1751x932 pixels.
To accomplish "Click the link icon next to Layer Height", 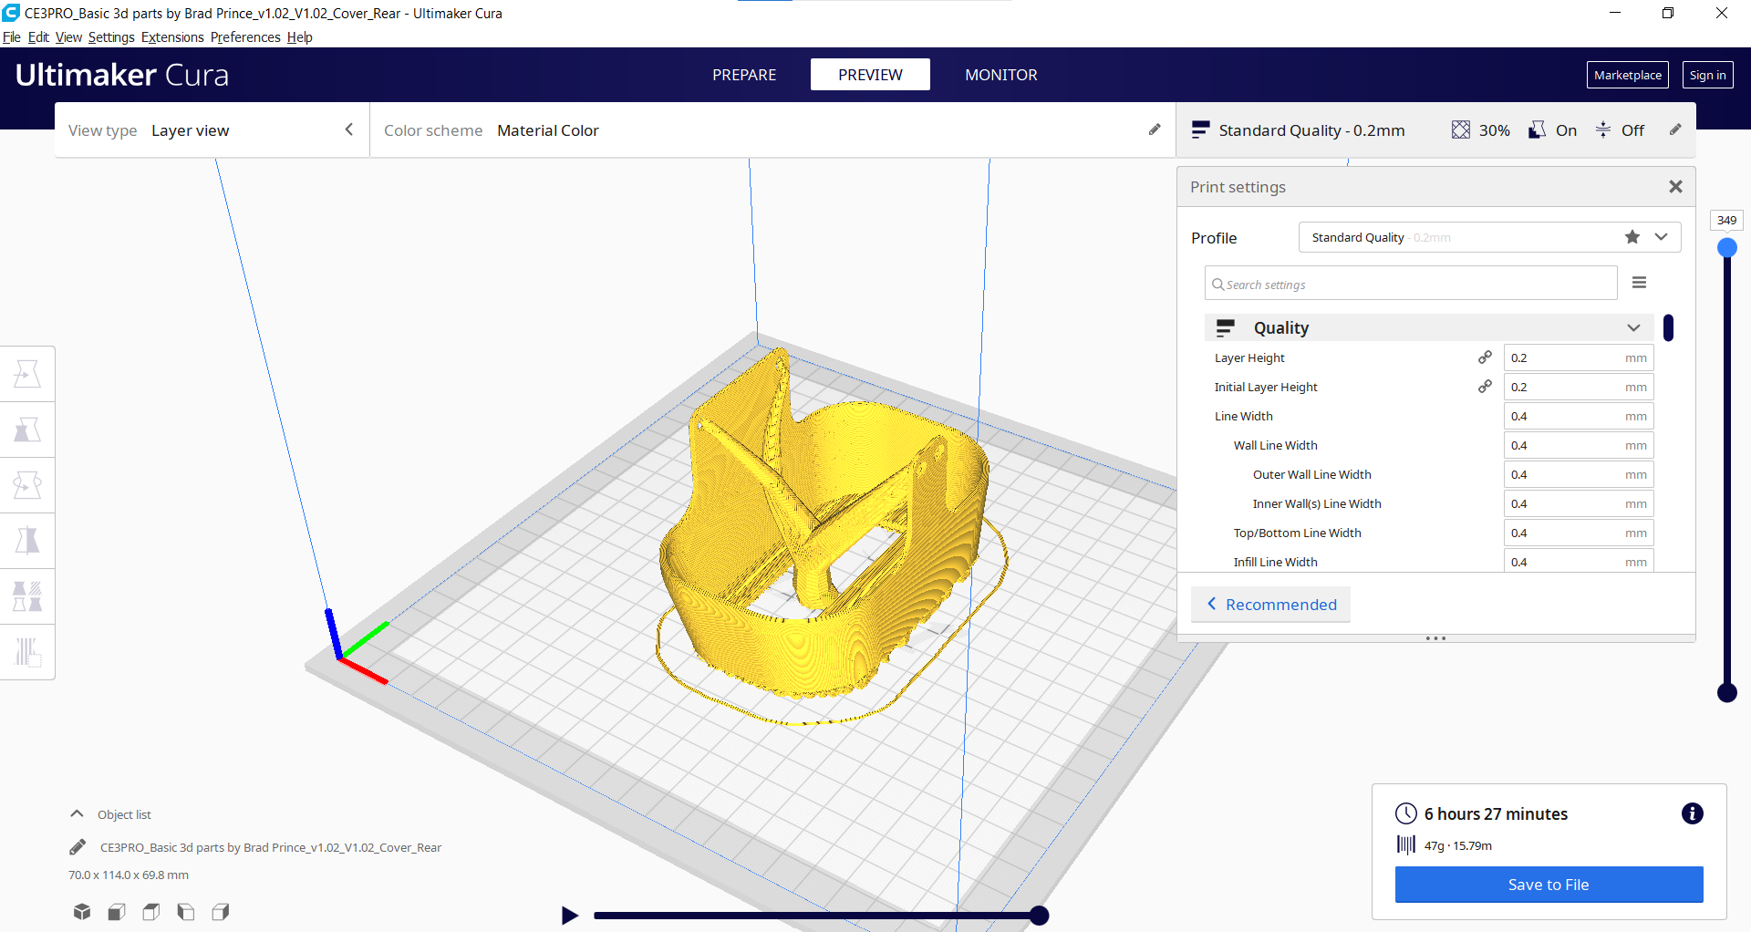I will pos(1485,357).
